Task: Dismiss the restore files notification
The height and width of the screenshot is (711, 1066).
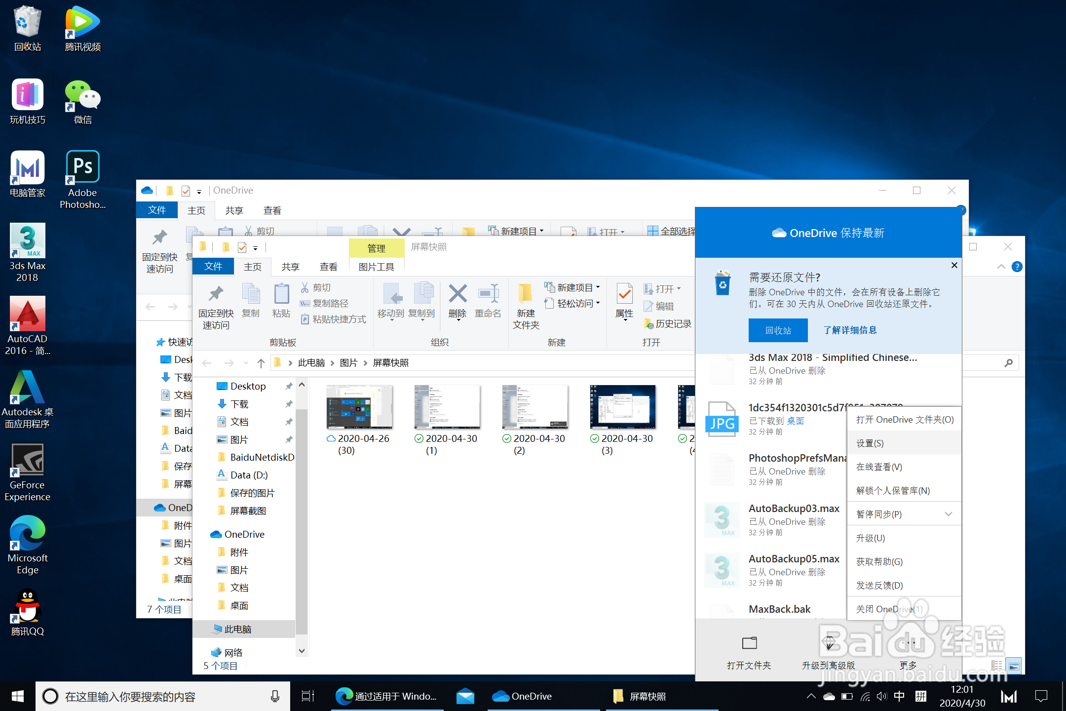Action: point(954,265)
